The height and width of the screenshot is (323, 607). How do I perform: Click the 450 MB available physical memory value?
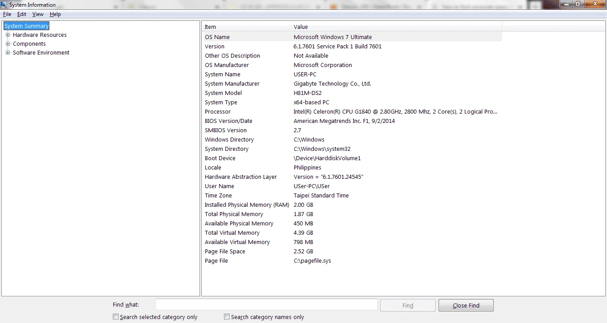click(303, 224)
